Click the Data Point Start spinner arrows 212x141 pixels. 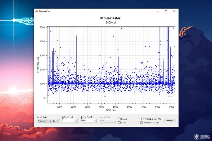pyautogui.click(x=76, y=121)
